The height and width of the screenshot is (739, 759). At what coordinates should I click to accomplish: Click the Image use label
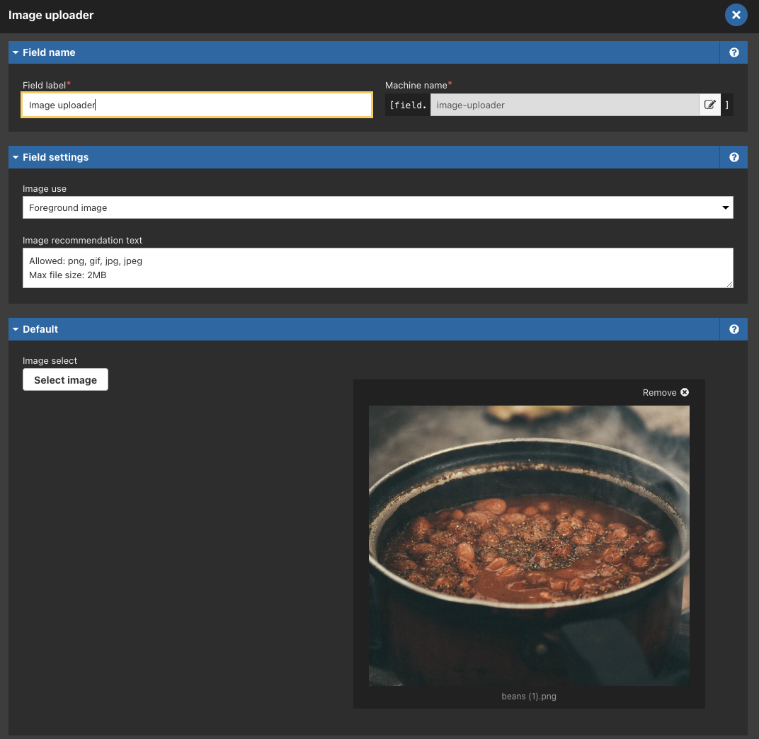[45, 189]
